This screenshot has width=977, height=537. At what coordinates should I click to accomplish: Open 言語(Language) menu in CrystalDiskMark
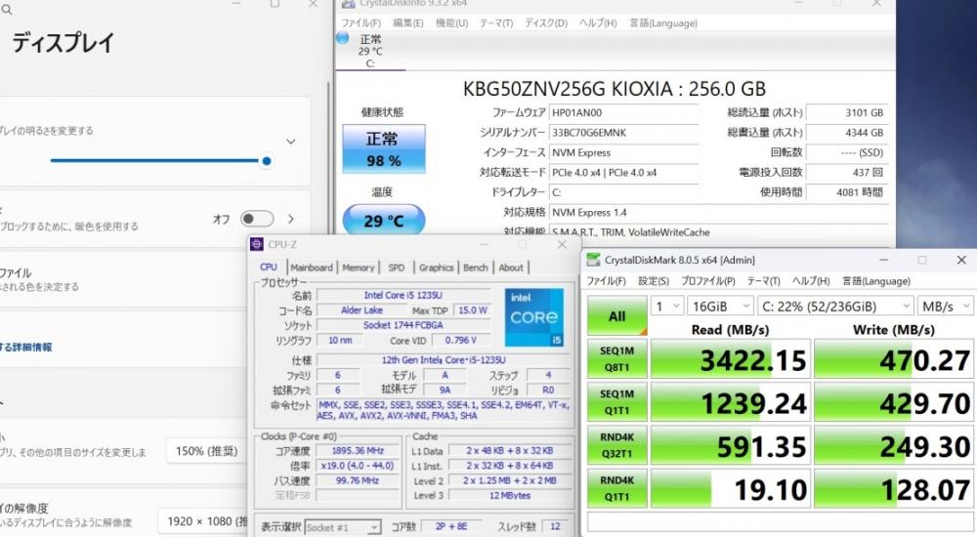pos(876,281)
